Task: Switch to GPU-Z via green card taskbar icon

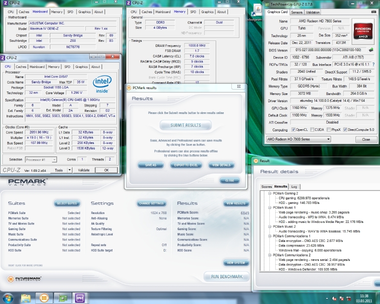Action: 62,298
